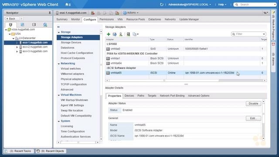The image size is (279, 157).
Task: Open the Actions dropdown menu
Action: (131, 13)
